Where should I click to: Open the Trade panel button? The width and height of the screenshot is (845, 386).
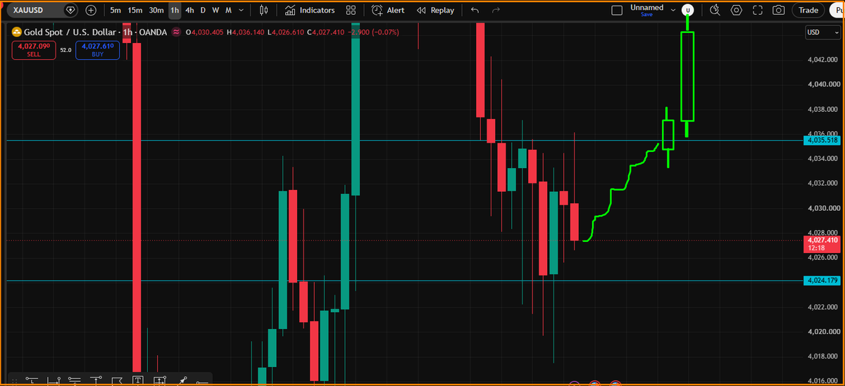pyautogui.click(x=808, y=11)
